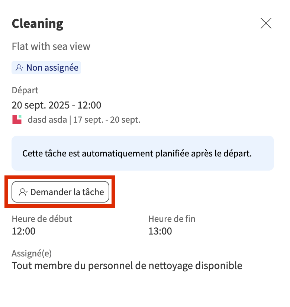
Task: Select the Flat with sea view property name
Action: click(51, 46)
